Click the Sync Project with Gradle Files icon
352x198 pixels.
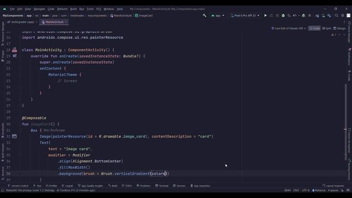pyautogui.click(x=317, y=15)
